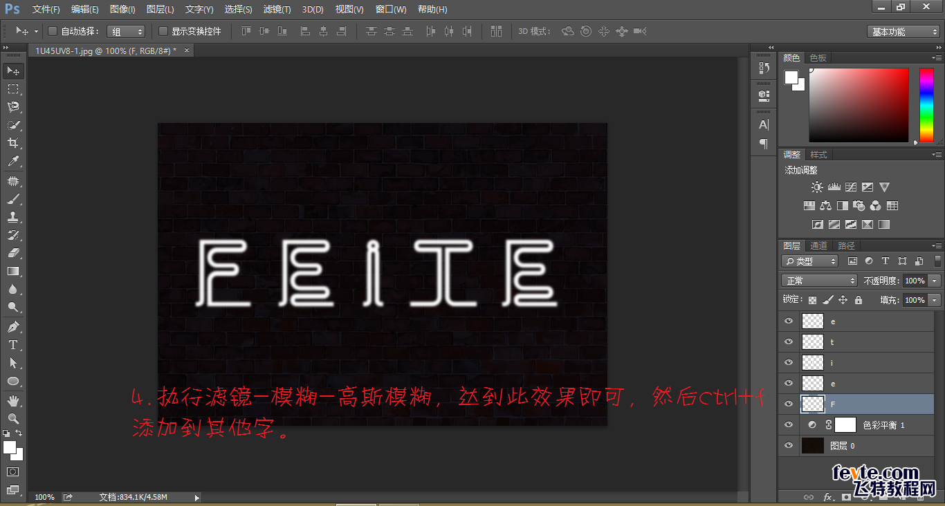Image resolution: width=945 pixels, height=506 pixels.
Task: Open the Move tool preset picker arrow
Action: [x=36, y=32]
